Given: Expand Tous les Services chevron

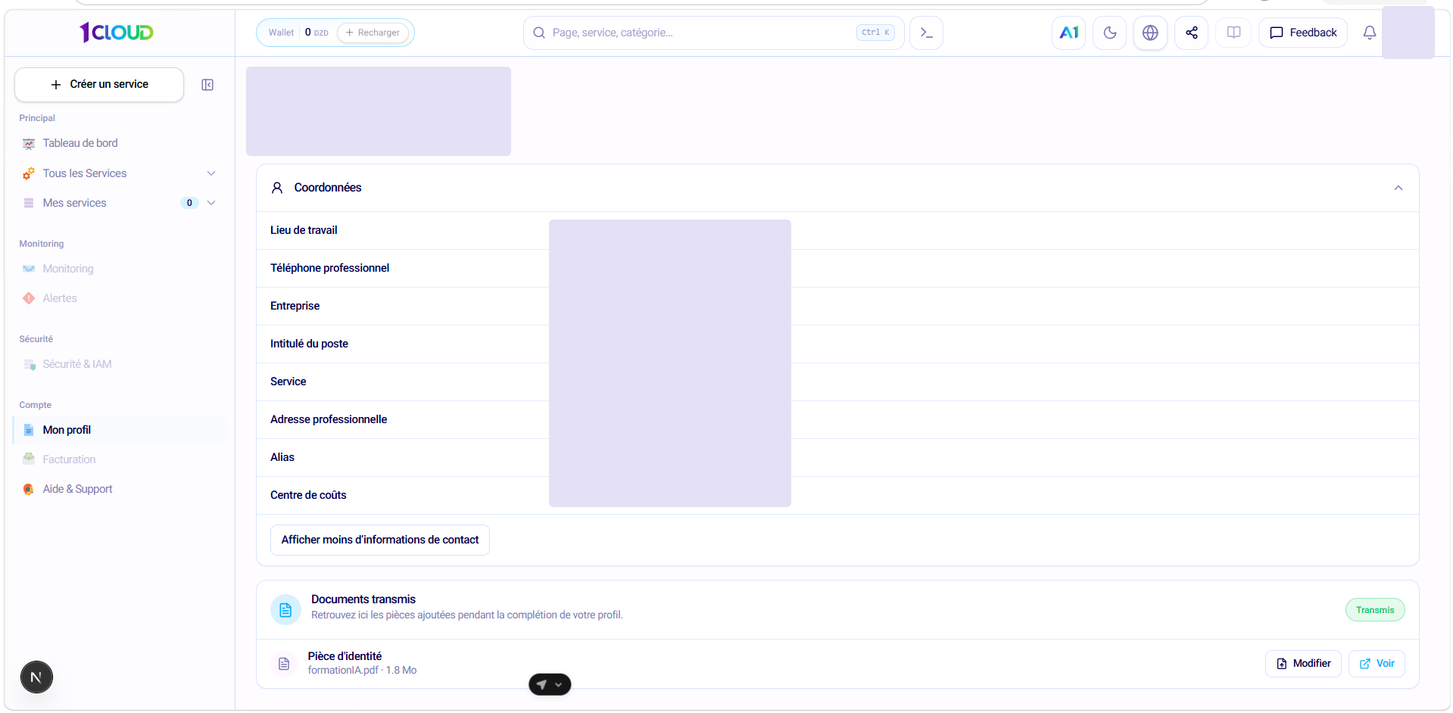Looking at the screenshot, I should point(211,173).
